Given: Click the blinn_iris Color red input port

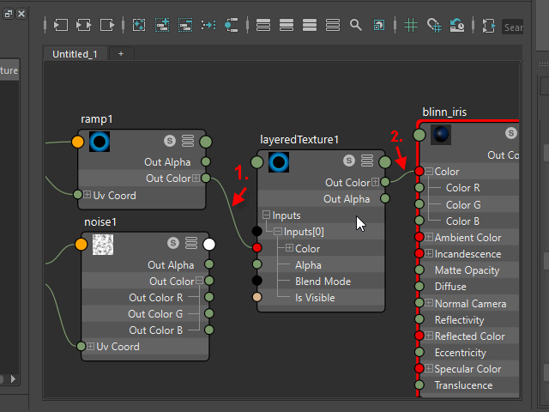Looking at the screenshot, I should tap(419, 172).
